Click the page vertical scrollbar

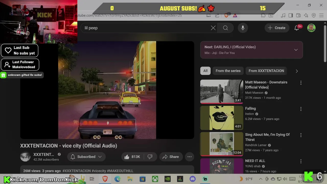tap(325, 43)
